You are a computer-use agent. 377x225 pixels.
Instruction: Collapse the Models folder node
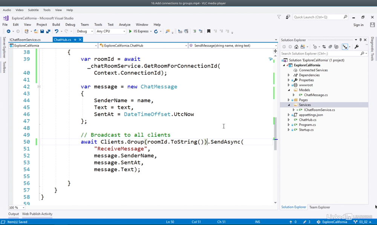pos(289,90)
